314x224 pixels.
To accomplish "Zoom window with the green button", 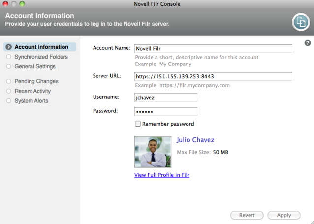I will pyautogui.click(x=22, y=4).
